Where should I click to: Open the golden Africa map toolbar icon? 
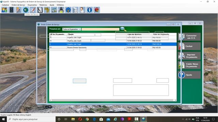coord(47,10)
